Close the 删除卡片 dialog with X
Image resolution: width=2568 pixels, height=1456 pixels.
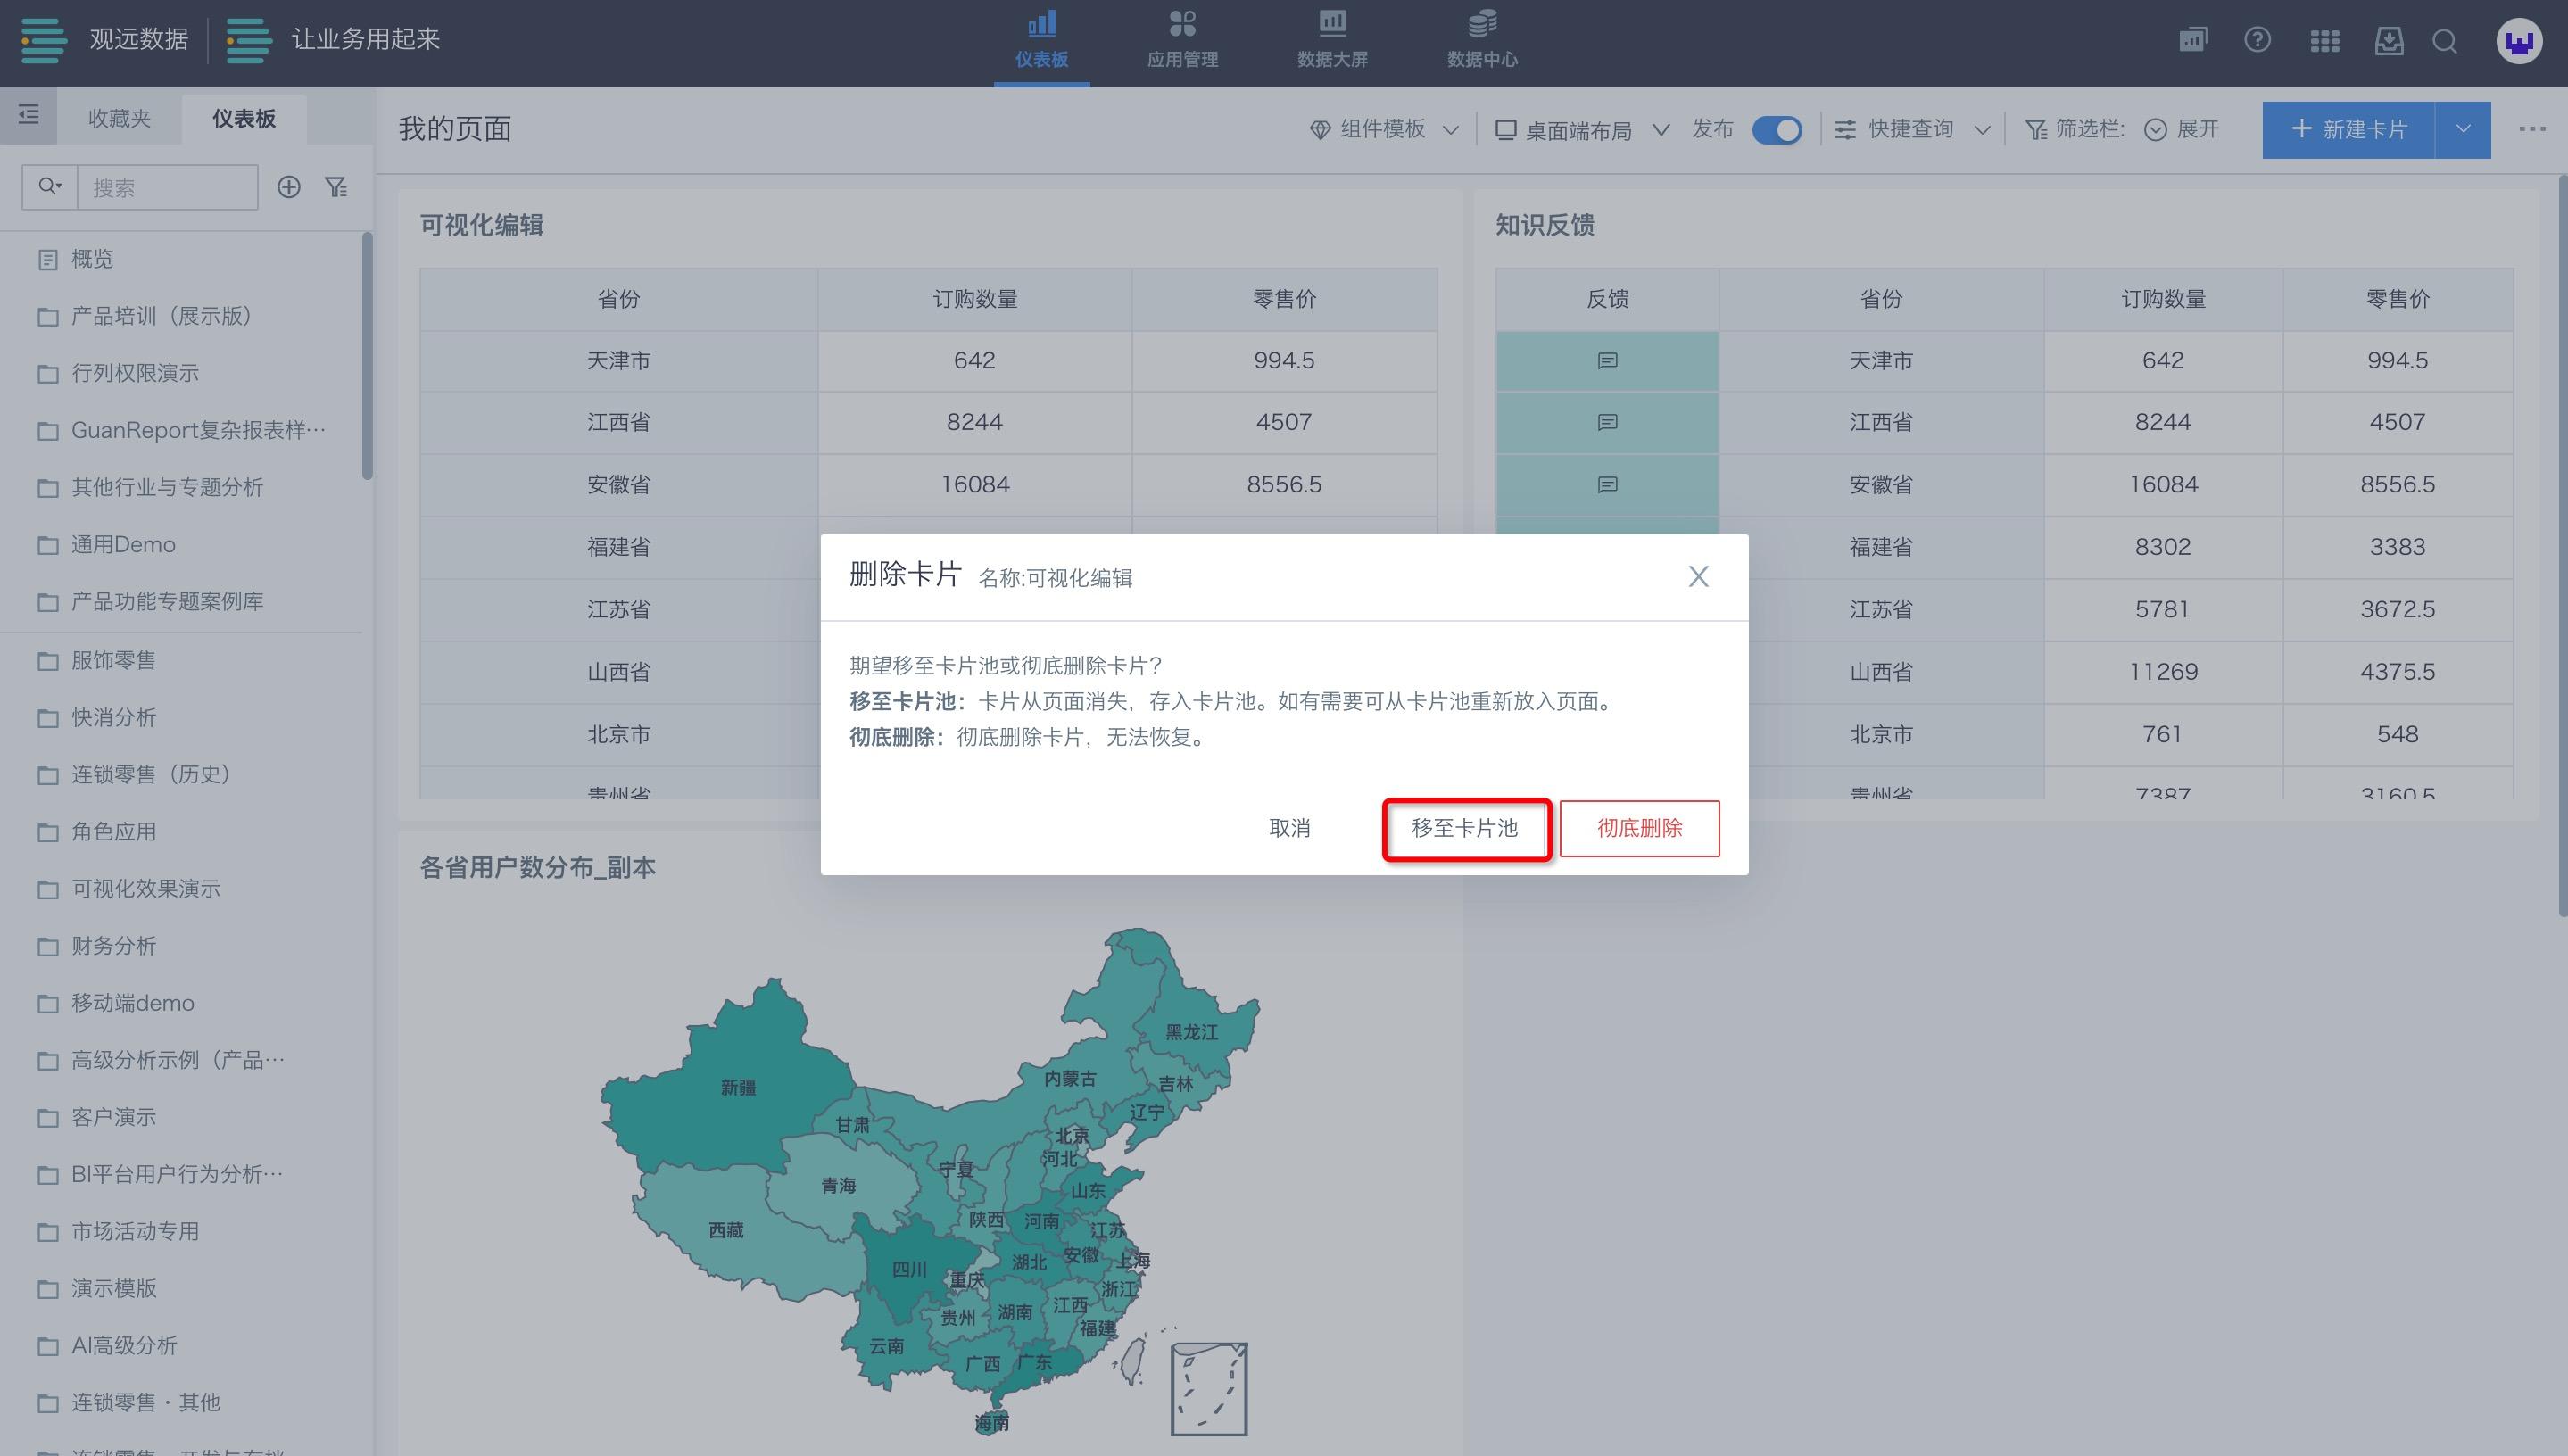[x=1698, y=577]
